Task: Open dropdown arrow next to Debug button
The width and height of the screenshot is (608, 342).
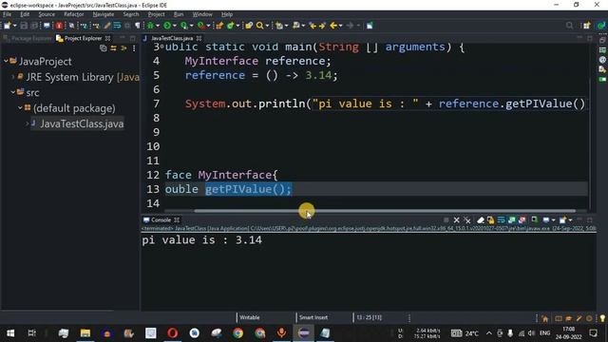Action: pos(158,26)
